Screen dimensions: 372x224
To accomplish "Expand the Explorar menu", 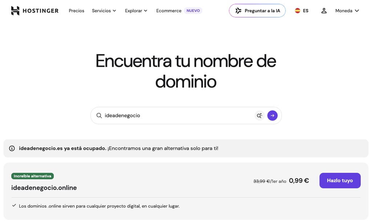I will click(136, 11).
